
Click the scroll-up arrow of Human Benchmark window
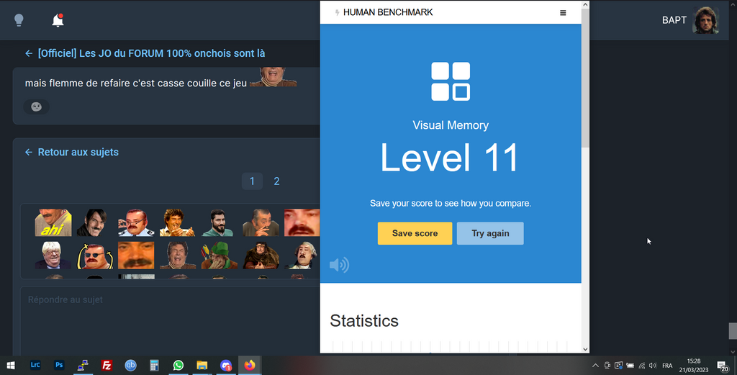585,4
